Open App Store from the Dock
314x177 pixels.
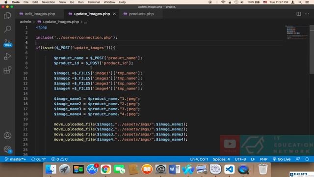pos(92,169)
